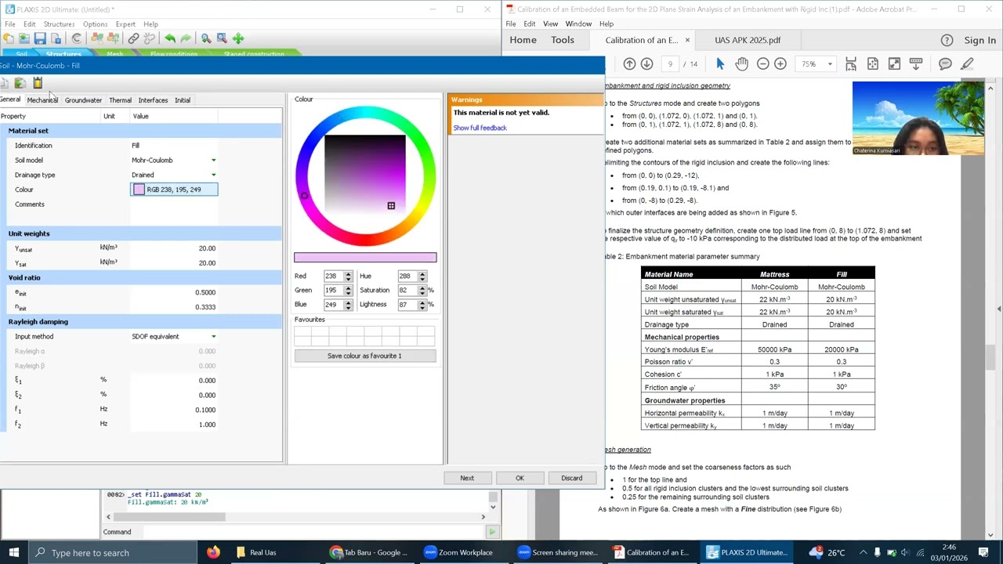Viewport: 1003px width, 564px height.
Task: Go to next page in Acrobat
Action: [646, 63]
